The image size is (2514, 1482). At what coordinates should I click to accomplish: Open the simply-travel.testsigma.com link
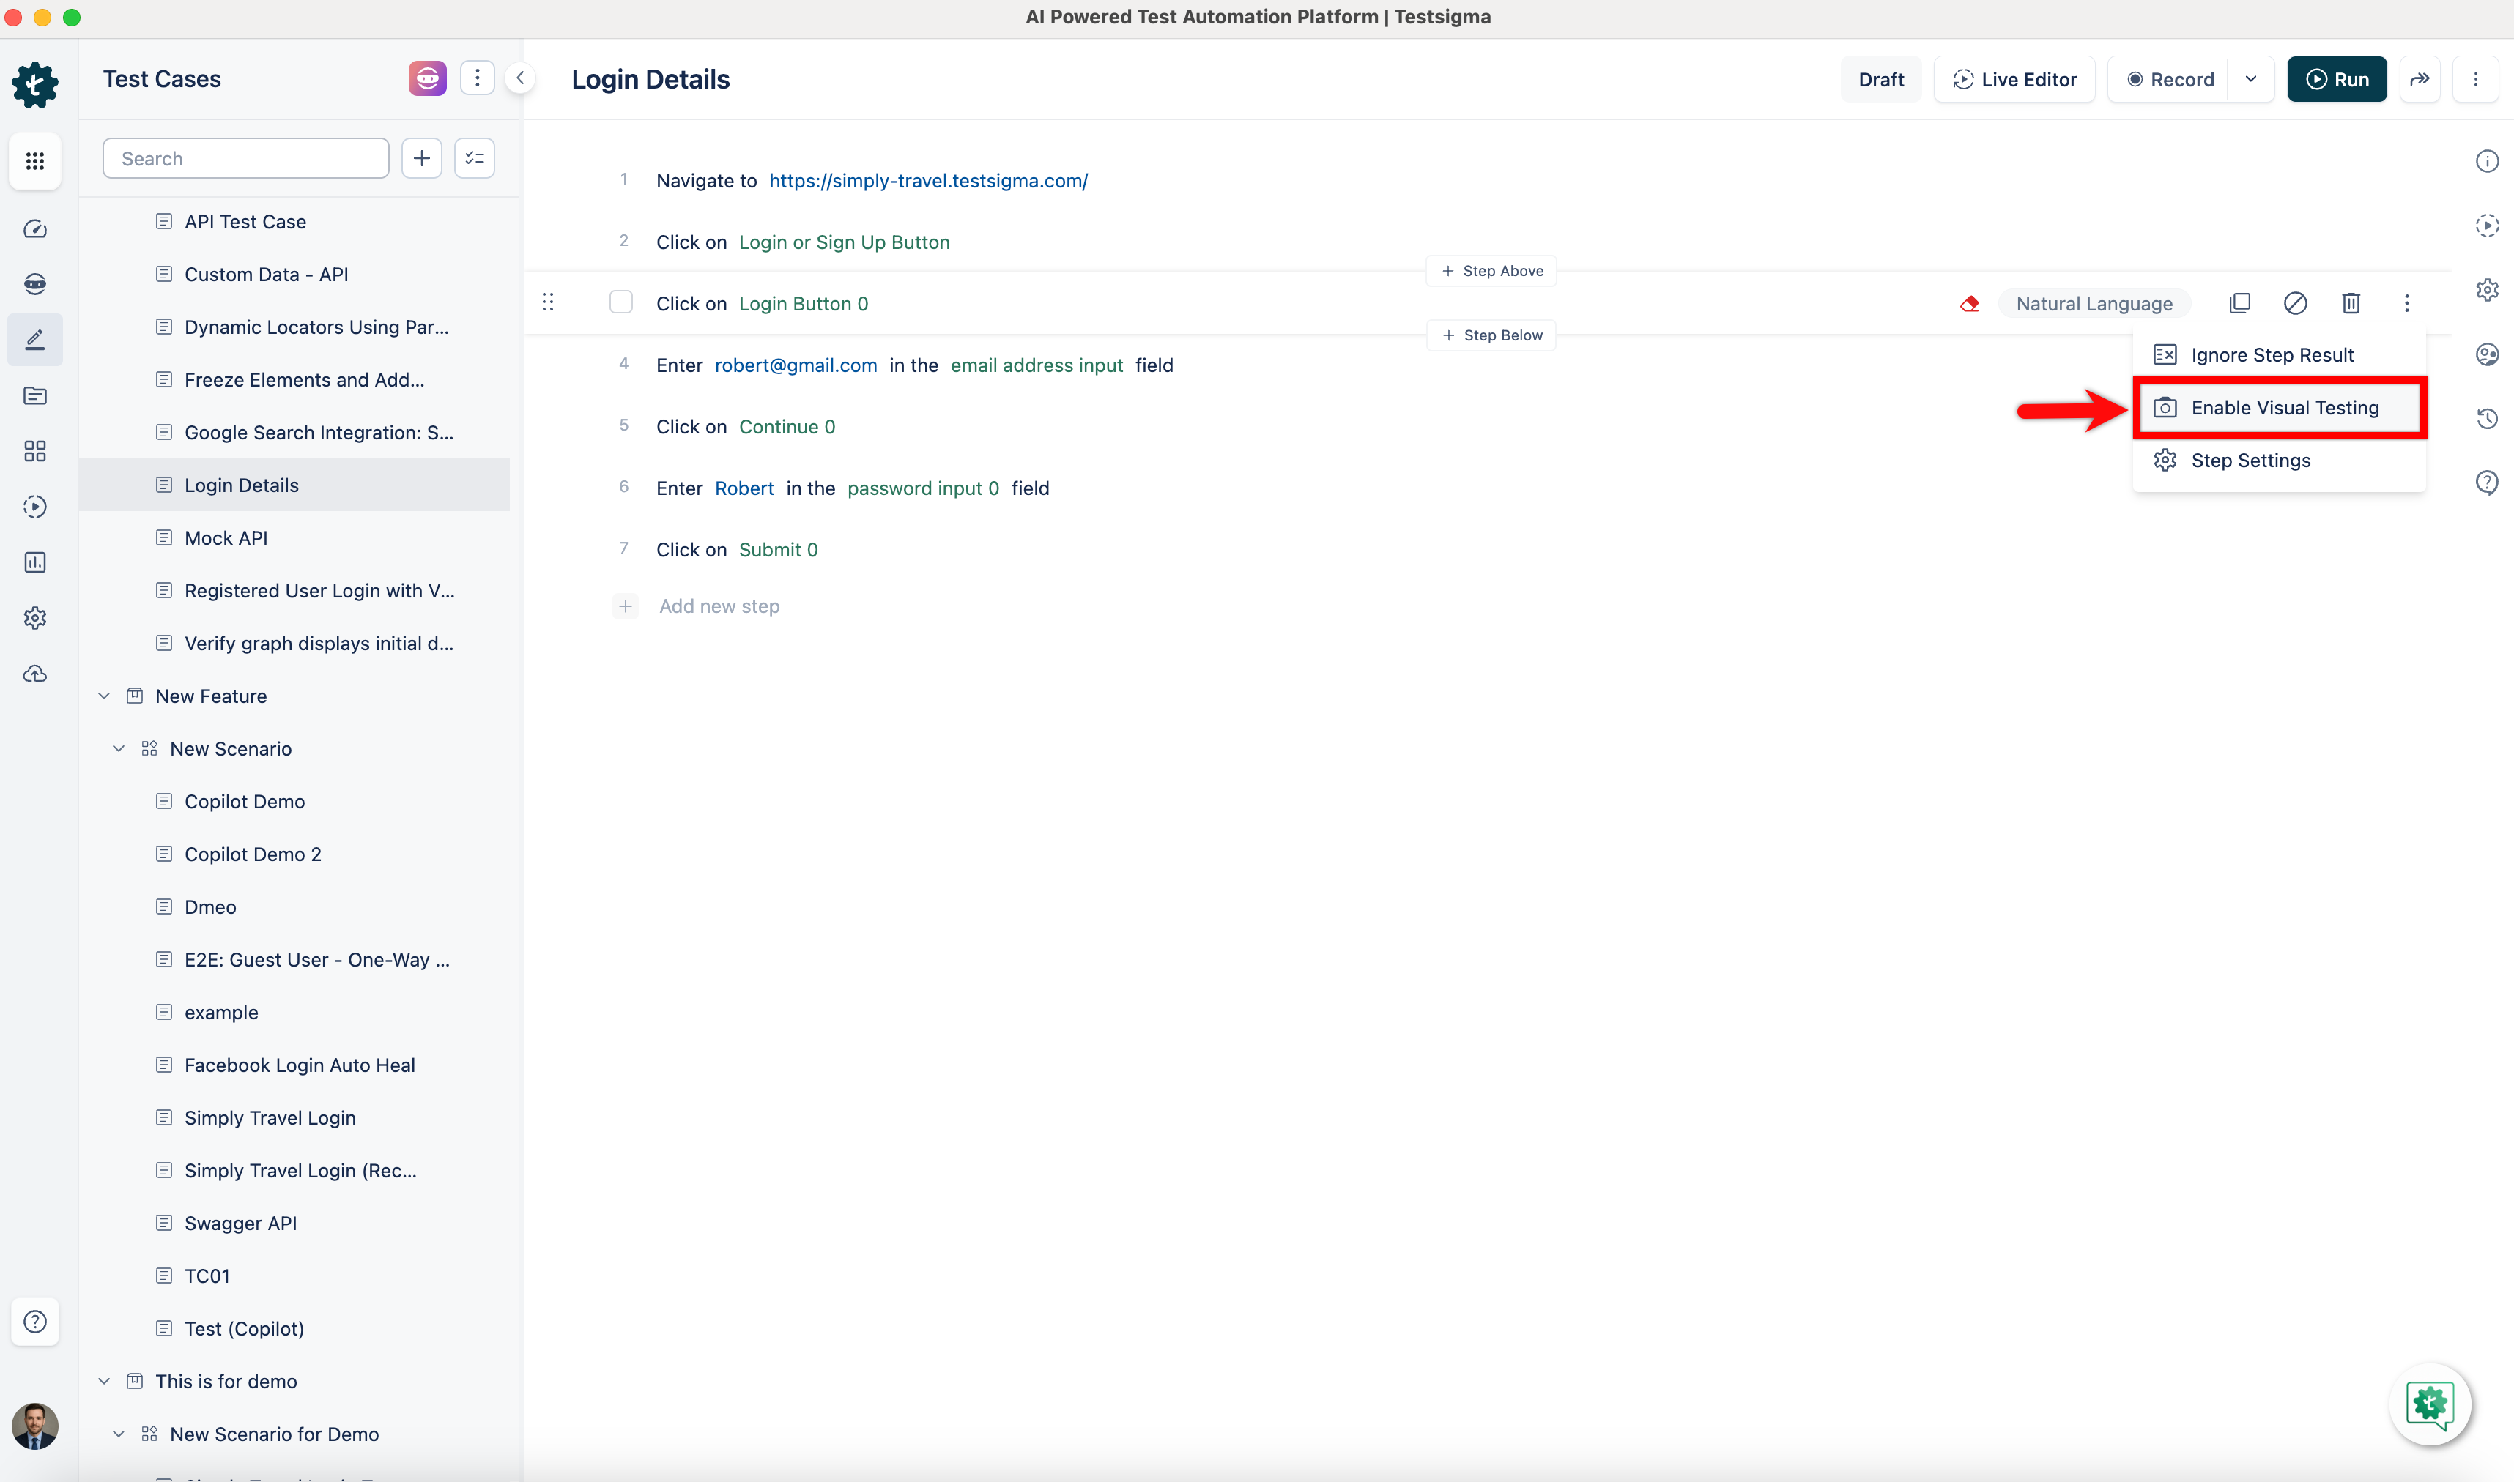click(928, 179)
